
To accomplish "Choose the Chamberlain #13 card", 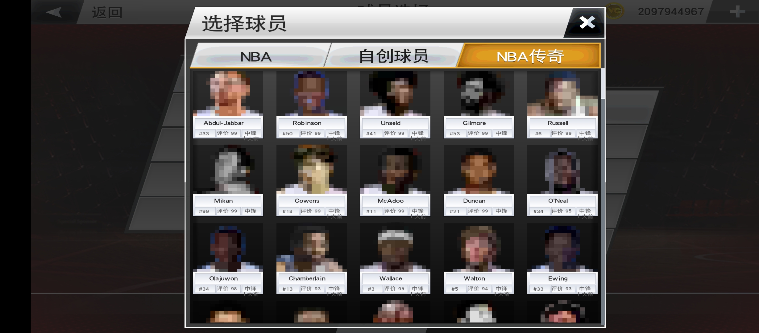I will [311, 258].
